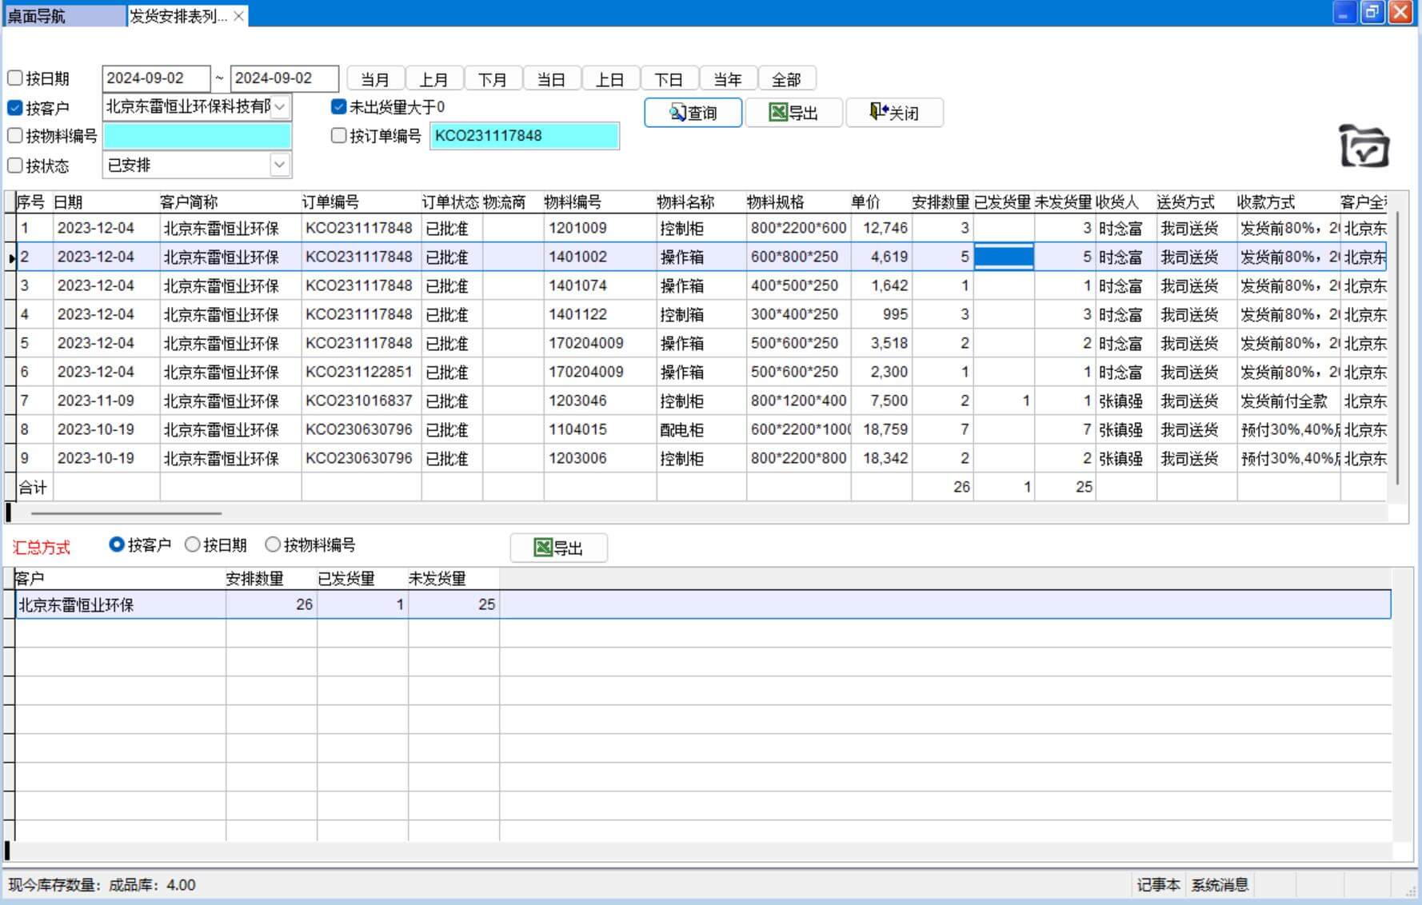The image size is (1422, 905).
Task: Enable the 按日期 filter checkbox
Action: click(15, 78)
